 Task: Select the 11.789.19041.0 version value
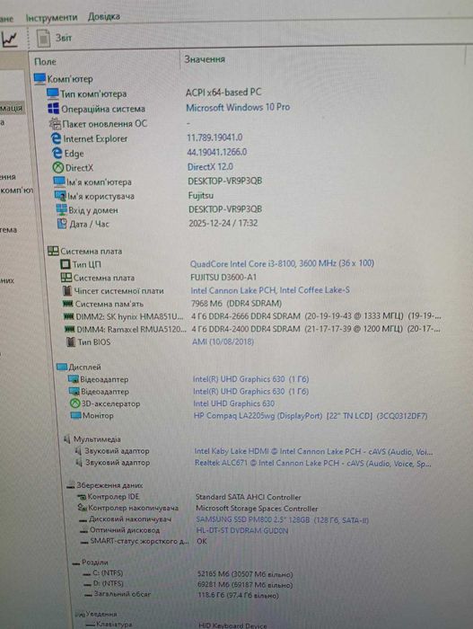point(215,137)
